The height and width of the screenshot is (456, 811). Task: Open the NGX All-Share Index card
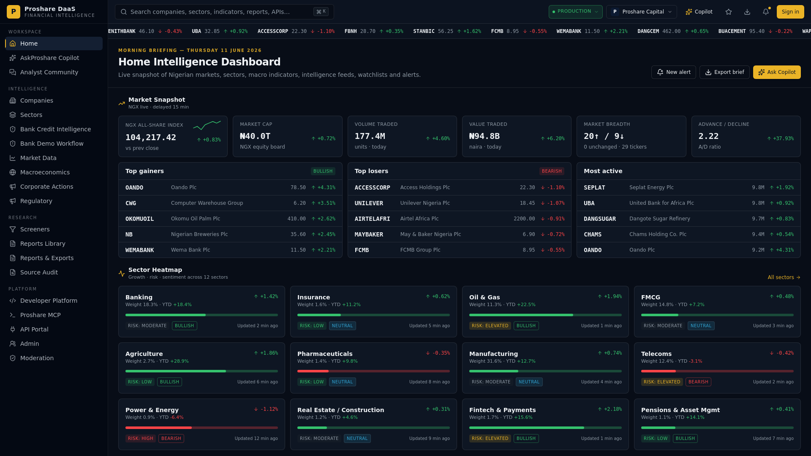(x=173, y=136)
